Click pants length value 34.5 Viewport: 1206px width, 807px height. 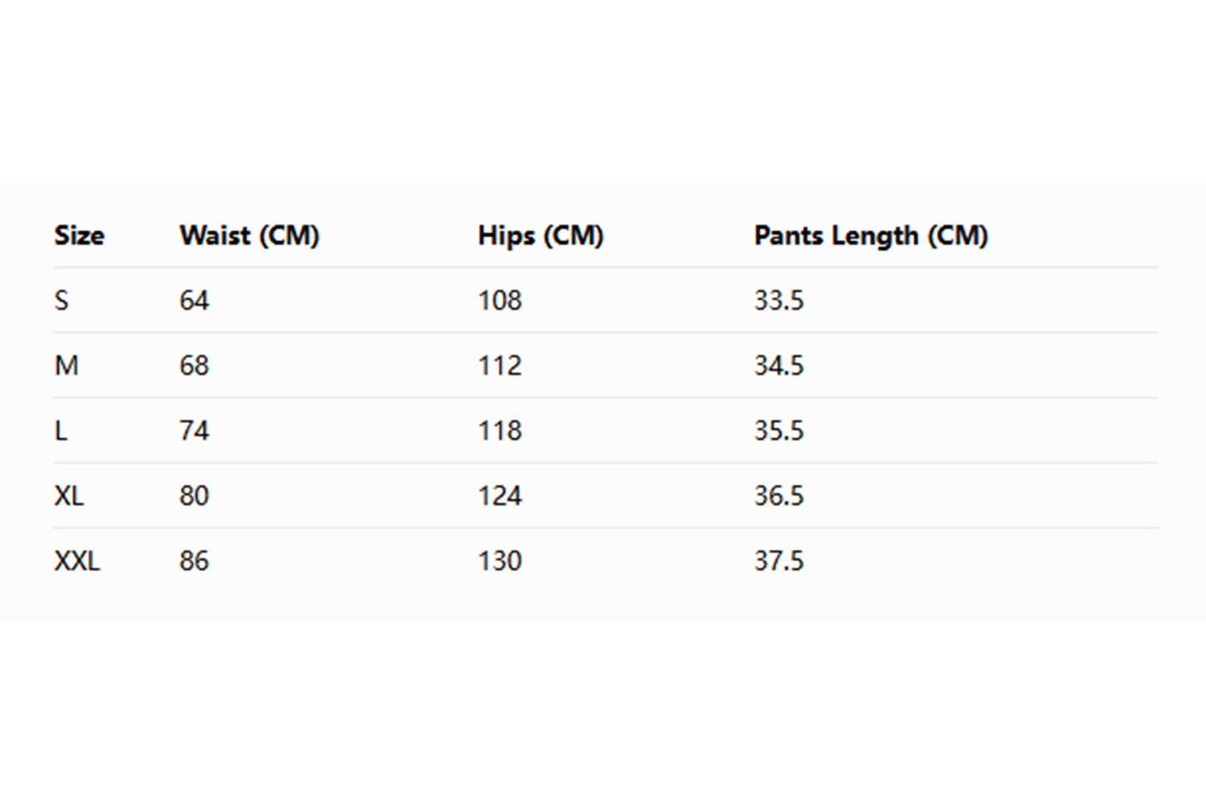779,366
